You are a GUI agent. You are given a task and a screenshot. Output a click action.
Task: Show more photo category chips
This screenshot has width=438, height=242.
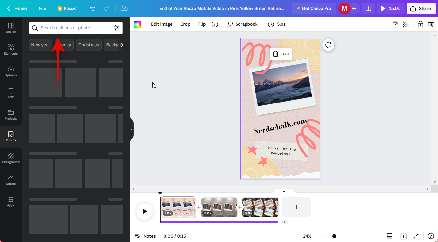(122, 45)
